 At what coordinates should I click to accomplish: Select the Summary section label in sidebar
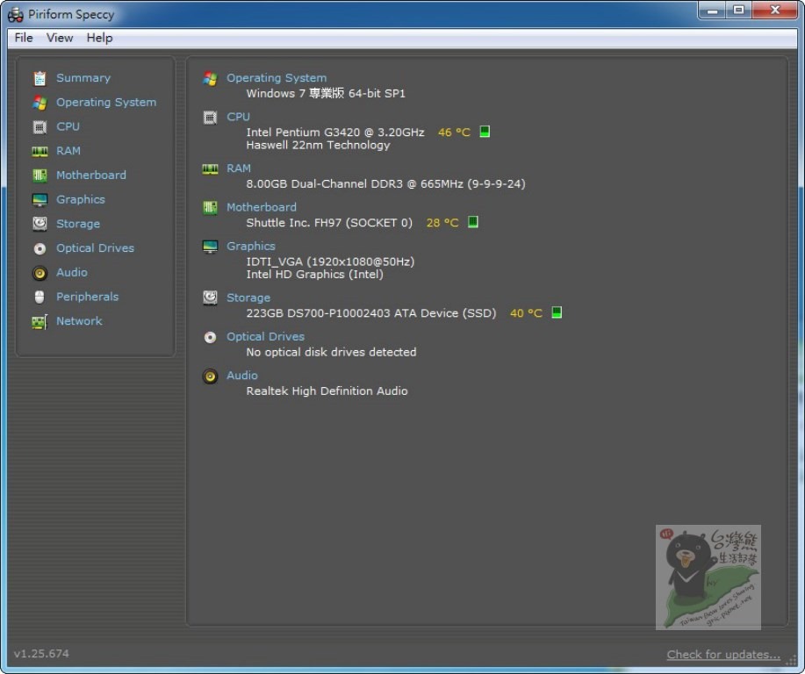83,78
